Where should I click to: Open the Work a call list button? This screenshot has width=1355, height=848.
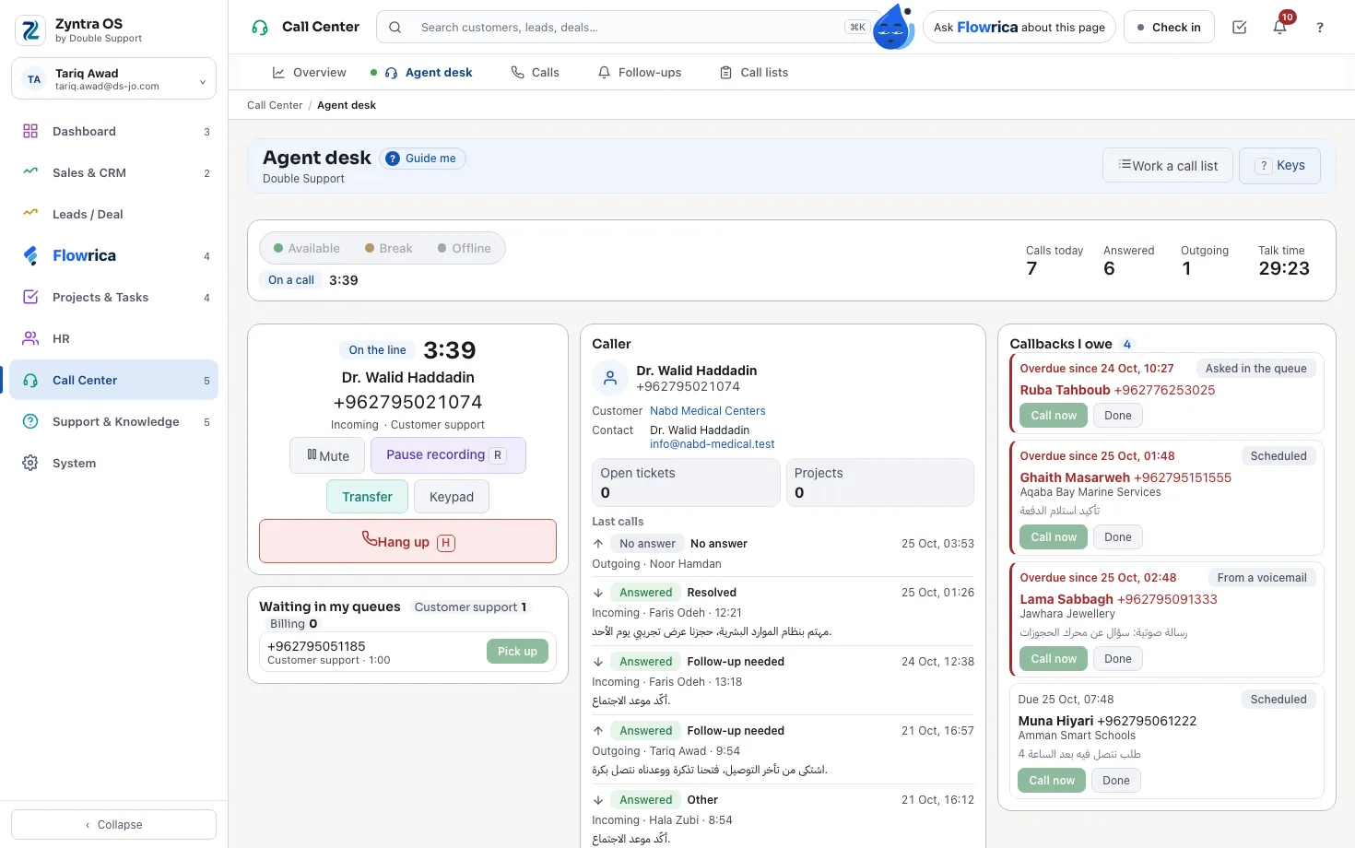1168,166
